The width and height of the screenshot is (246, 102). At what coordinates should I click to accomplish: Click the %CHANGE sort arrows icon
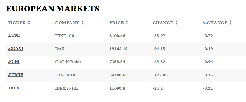[230, 23]
